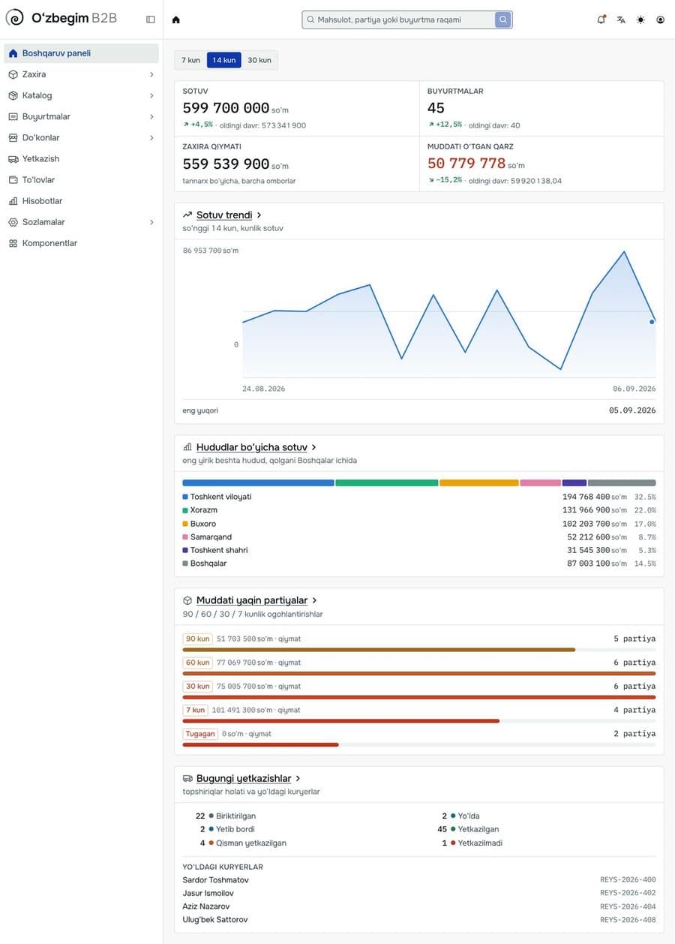Expand the Sozlamalar submenu chevron
675x944 pixels.
point(151,222)
